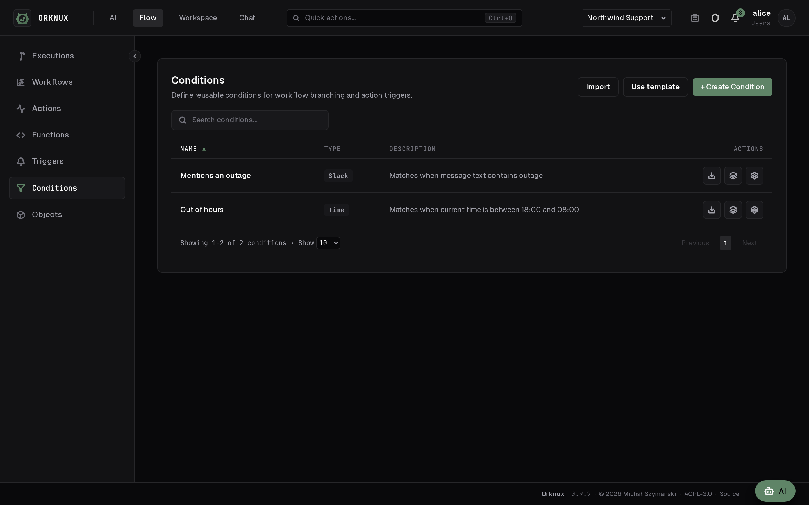Screen dimensions: 809x505
Task: Click the Next pagination button
Action: pos(749,243)
